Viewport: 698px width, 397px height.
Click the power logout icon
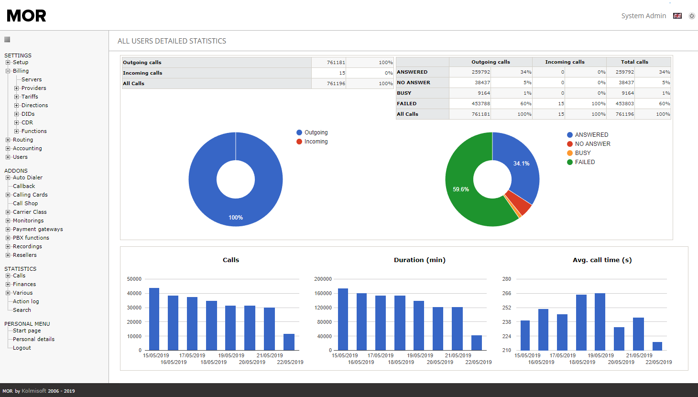point(692,16)
